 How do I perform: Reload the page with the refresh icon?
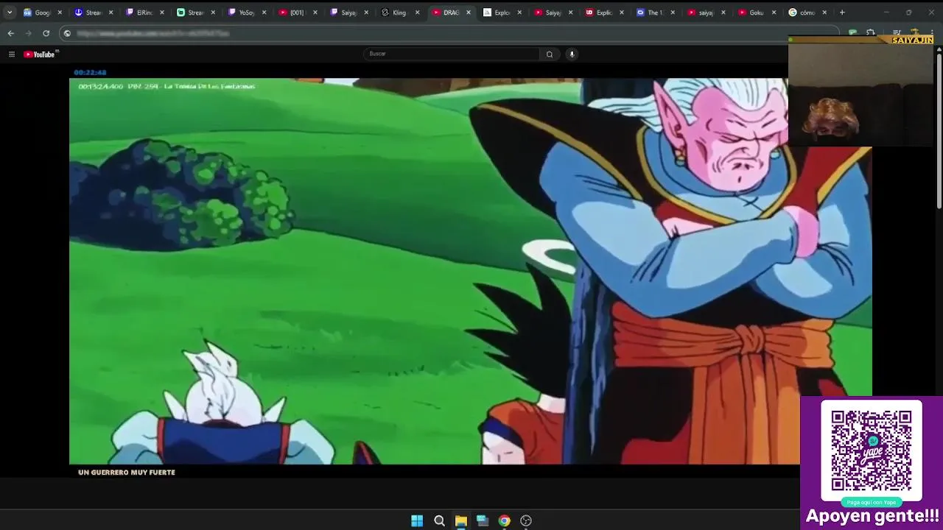[46, 33]
